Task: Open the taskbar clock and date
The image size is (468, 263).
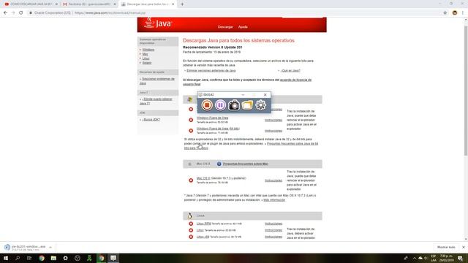Action: click(446, 258)
